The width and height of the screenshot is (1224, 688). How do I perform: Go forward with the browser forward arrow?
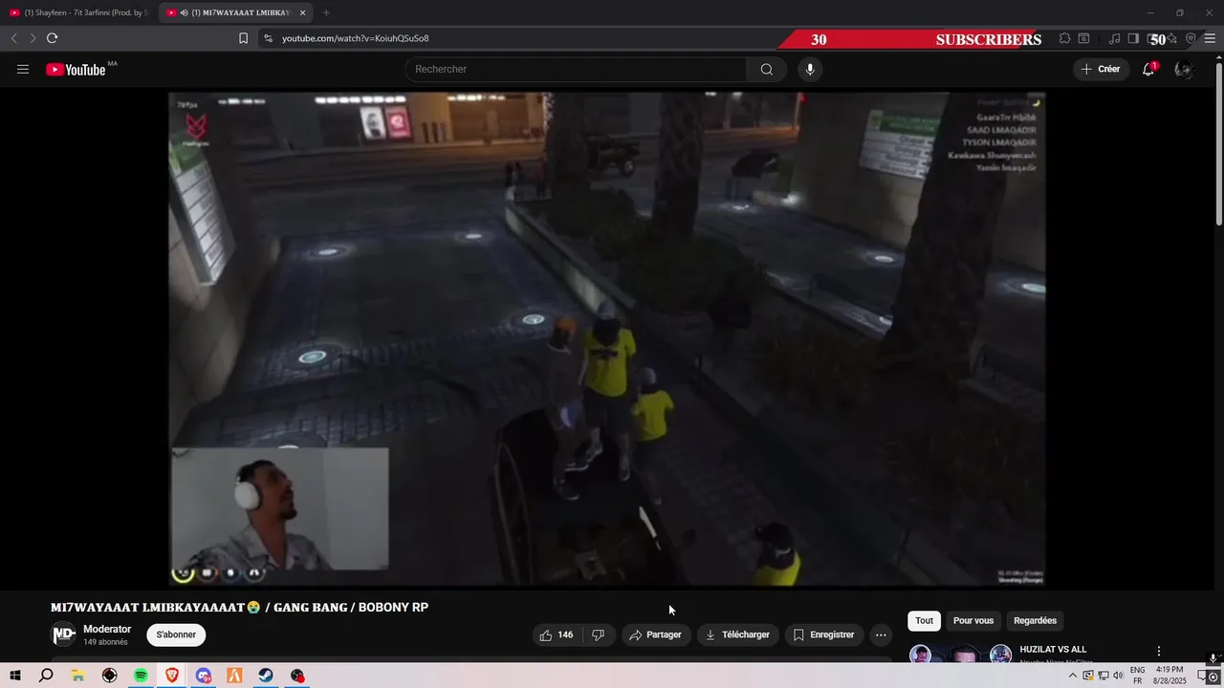tap(32, 38)
